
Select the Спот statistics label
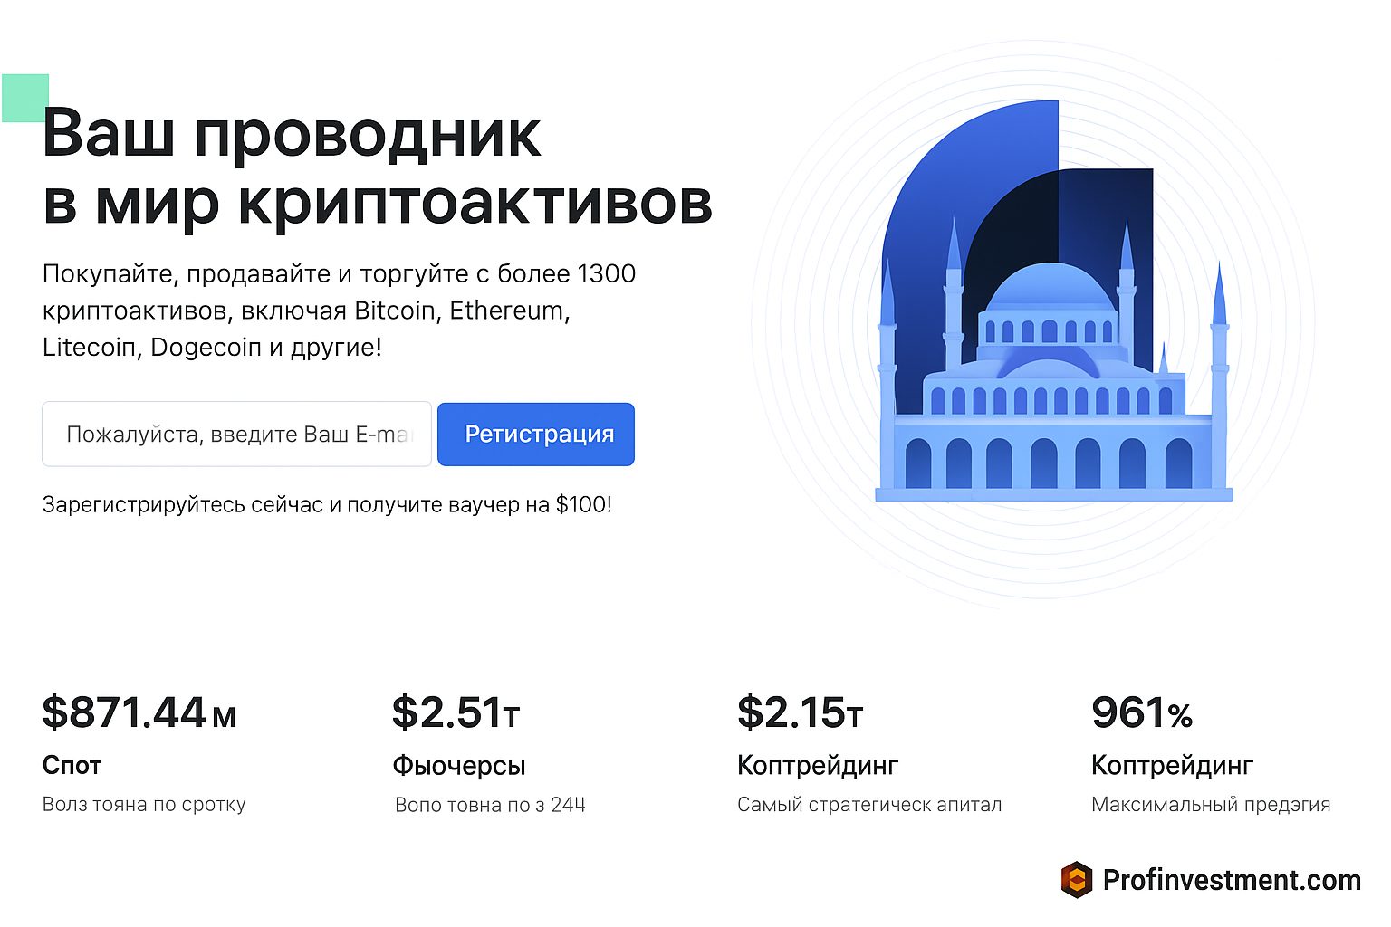tap(71, 765)
